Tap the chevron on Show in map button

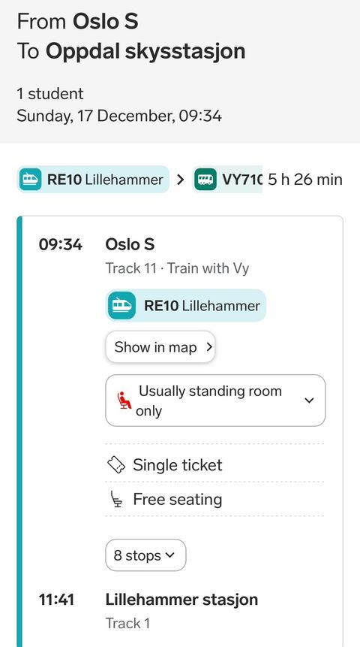[209, 347]
